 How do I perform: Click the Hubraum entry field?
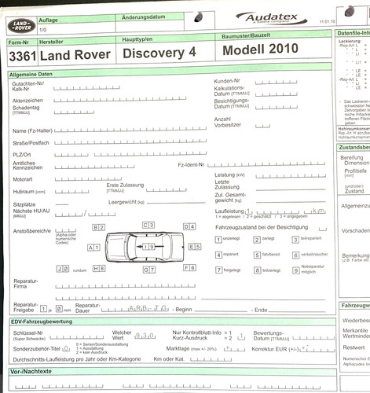coord(72,192)
